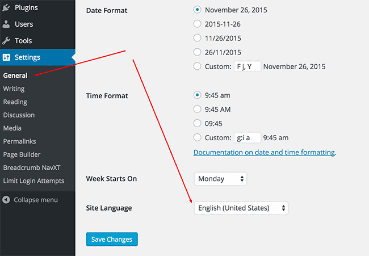Click the Users person icon

6,24
